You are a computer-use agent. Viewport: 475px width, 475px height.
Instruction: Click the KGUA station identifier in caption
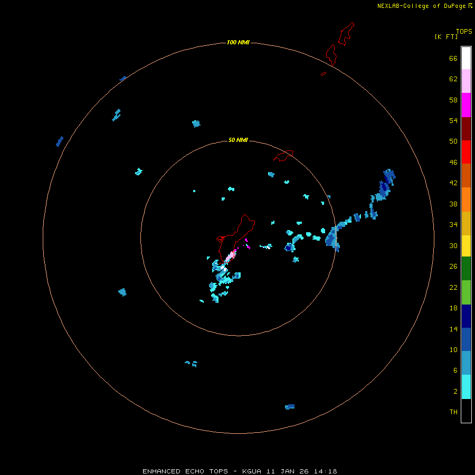point(253,471)
